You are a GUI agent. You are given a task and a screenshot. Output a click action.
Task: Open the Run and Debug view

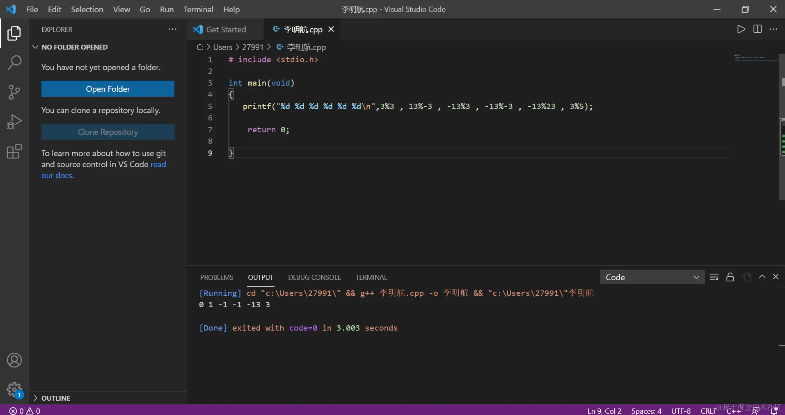14,122
